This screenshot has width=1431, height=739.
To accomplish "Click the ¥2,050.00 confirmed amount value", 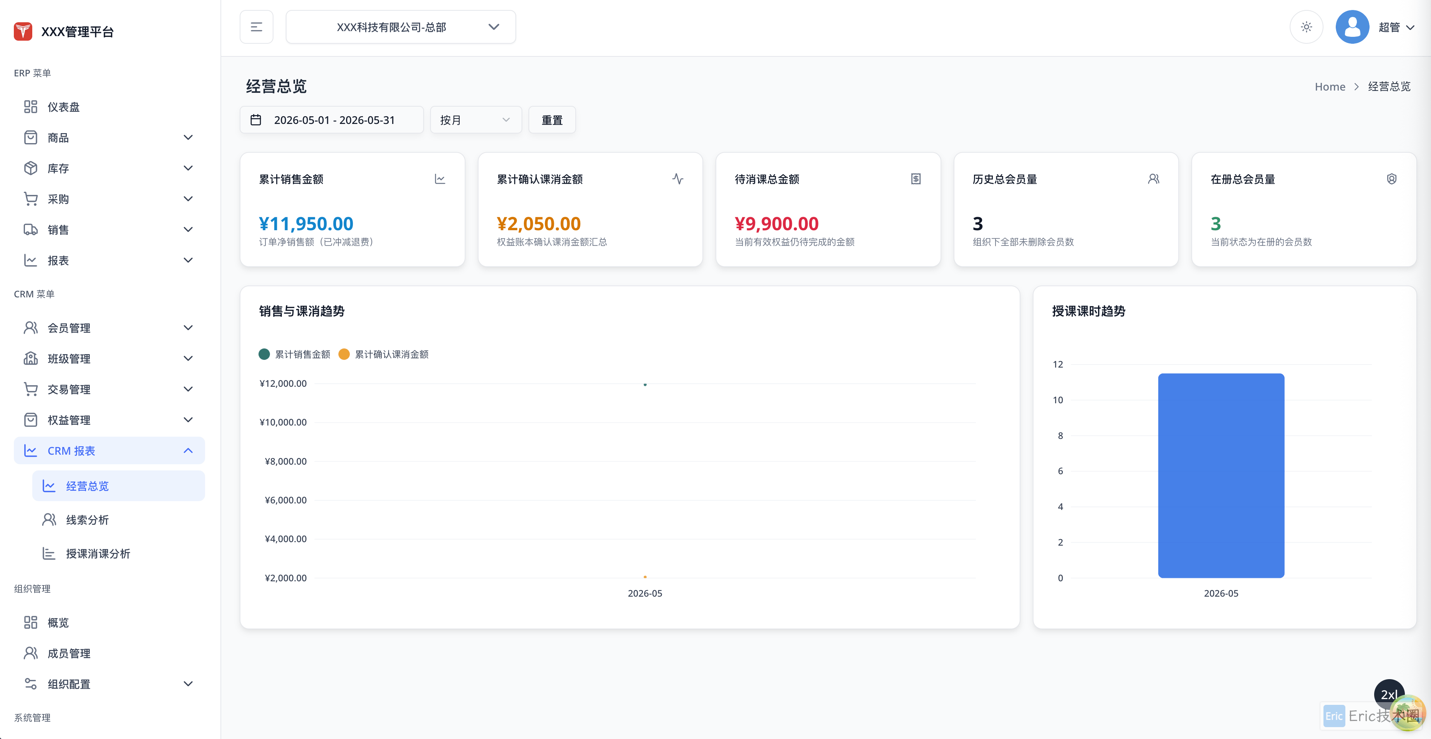I will (x=539, y=224).
